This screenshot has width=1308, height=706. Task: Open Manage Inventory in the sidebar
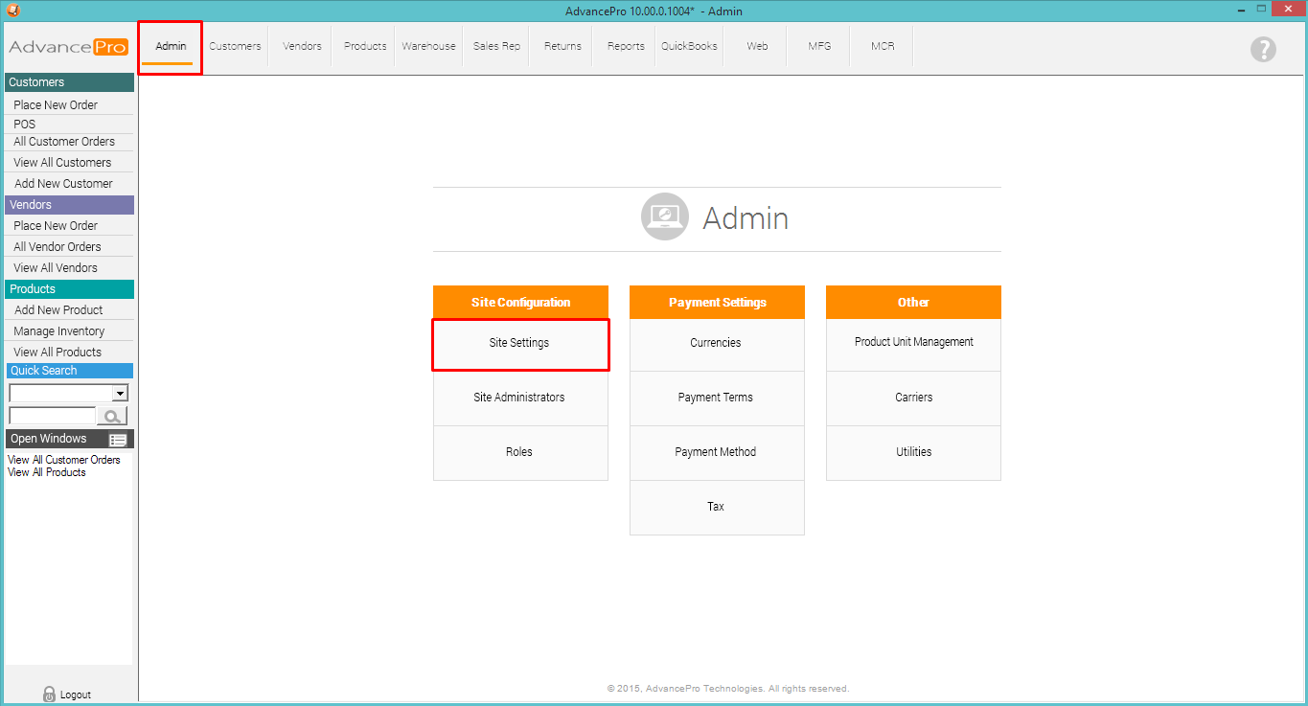59,331
